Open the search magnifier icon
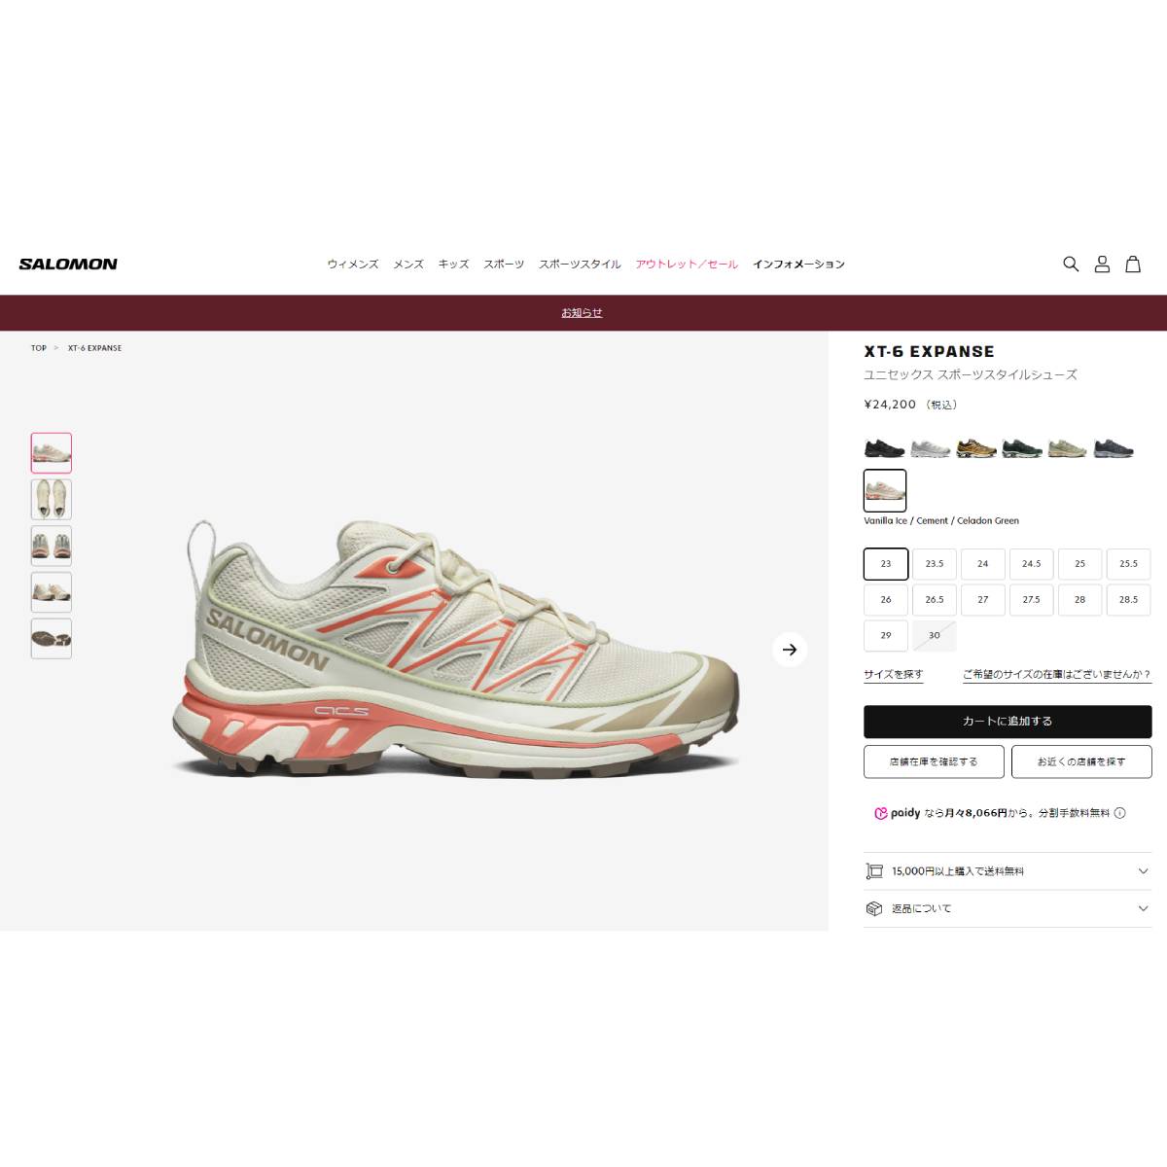The height and width of the screenshot is (1167, 1167). 1071,264
